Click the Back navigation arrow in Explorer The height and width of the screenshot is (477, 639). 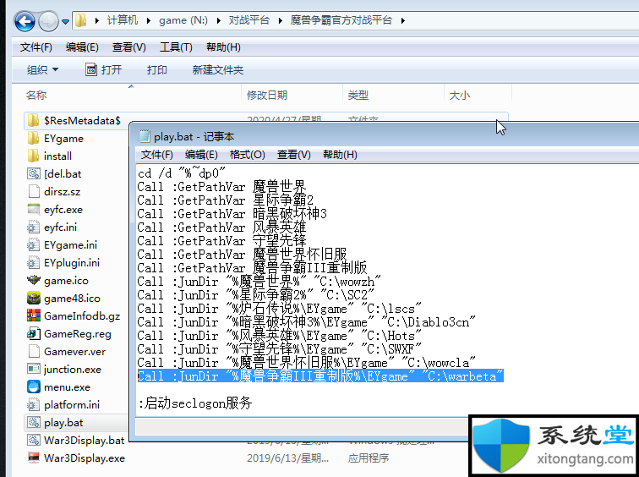click(25, 21)
